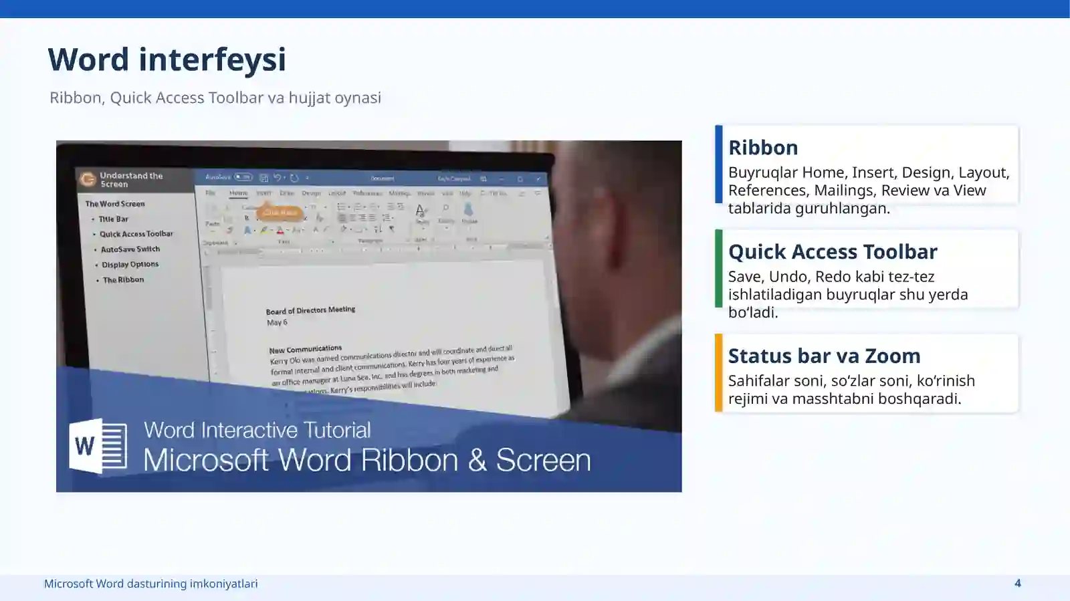The height and width of the screenshot is (601, 1070).
Task: Select the 'Status bar va Zoom' card heading
Action: [x=825, y=356]
